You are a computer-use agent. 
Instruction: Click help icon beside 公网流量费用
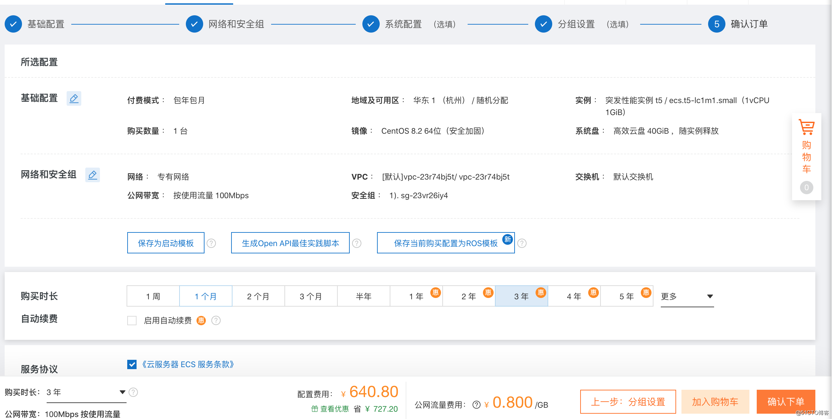pyautogui.click(x=477, y=405)
